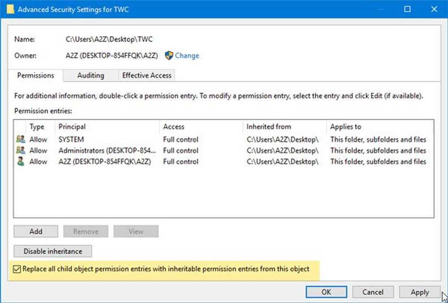448x303 pixels.
Task: Switch to the Auditing tab
Action: click(x=90, y=76)
